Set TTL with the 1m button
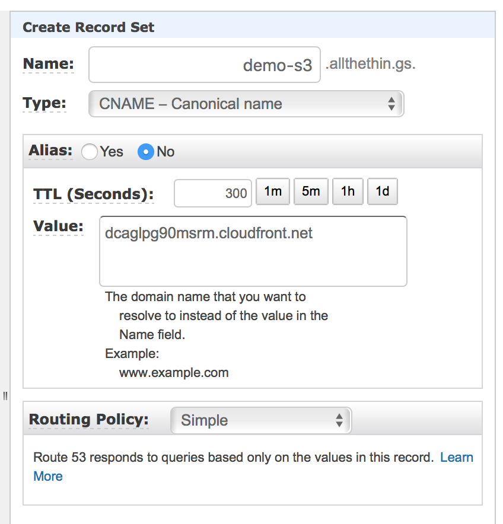This screenshot has width=503, height=524. point(273,191)
